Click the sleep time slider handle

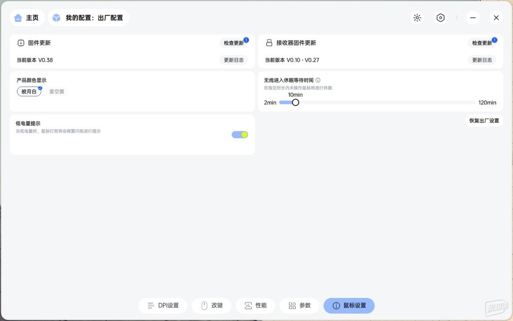[295, 102]
